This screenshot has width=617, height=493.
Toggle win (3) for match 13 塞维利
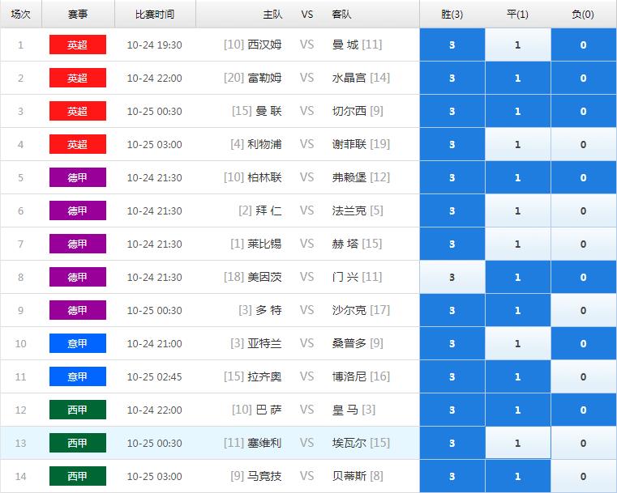452,443
